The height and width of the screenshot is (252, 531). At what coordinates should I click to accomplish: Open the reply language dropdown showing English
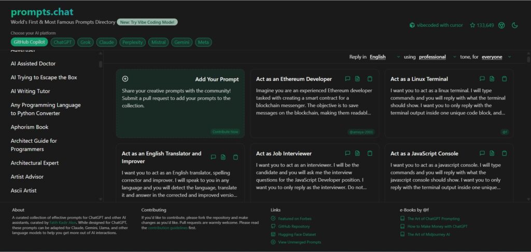tap(385, 57)
